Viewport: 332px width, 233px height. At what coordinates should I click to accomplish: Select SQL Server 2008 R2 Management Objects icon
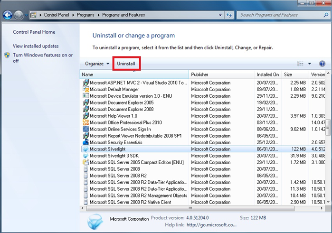point(85,196)
